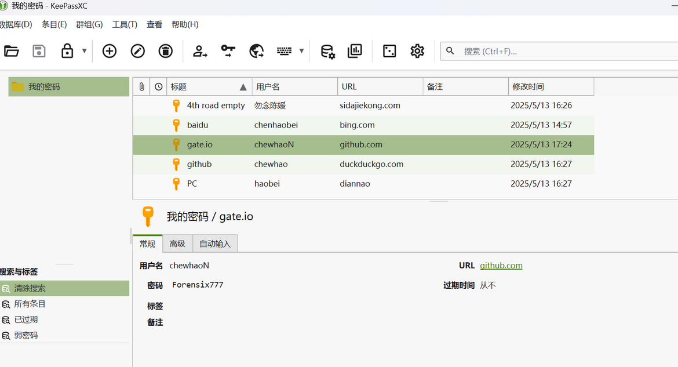Click URL cell diannao
This screenshot has width=678, height=367.
click(x=355, y=183)
